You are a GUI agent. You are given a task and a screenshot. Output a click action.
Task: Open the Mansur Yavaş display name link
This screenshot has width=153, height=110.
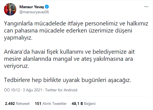(32, 7)
